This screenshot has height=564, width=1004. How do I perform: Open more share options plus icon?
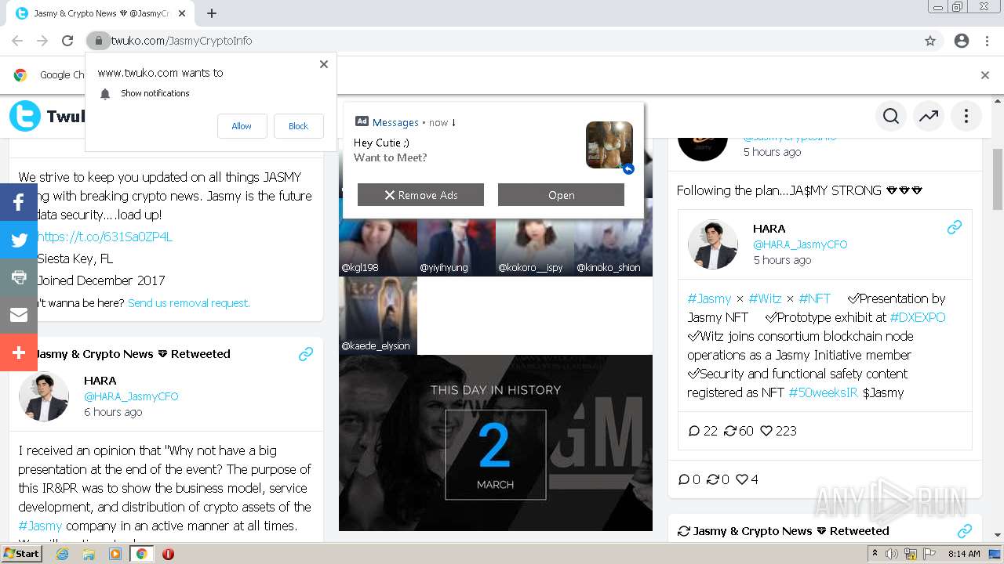(x=19, y=352)
